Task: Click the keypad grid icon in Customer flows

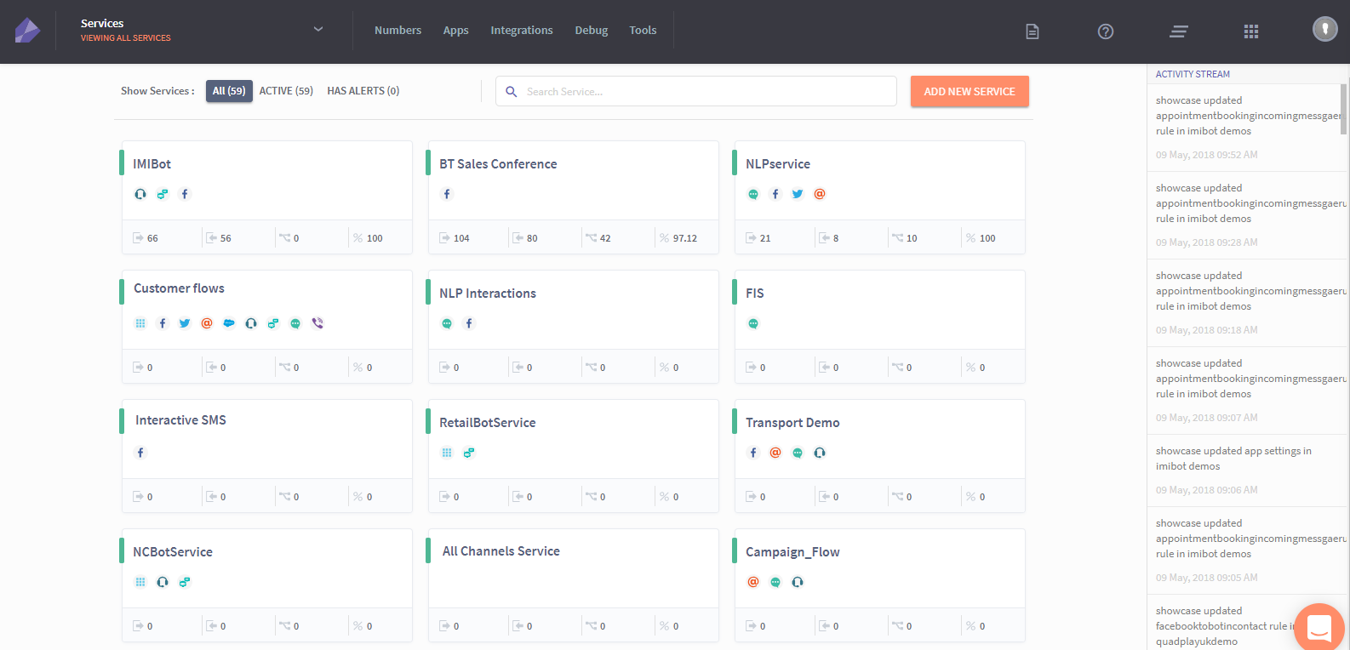Action: click(140, 323)
